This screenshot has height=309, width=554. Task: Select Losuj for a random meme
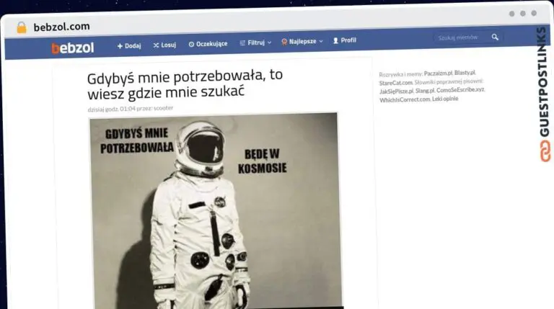[164, 45]
